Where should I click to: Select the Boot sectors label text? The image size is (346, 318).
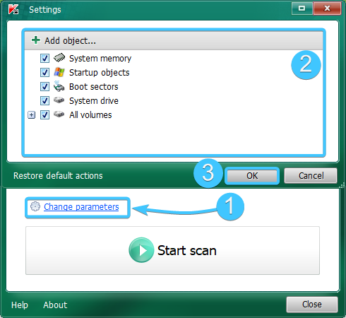point(94,87)
